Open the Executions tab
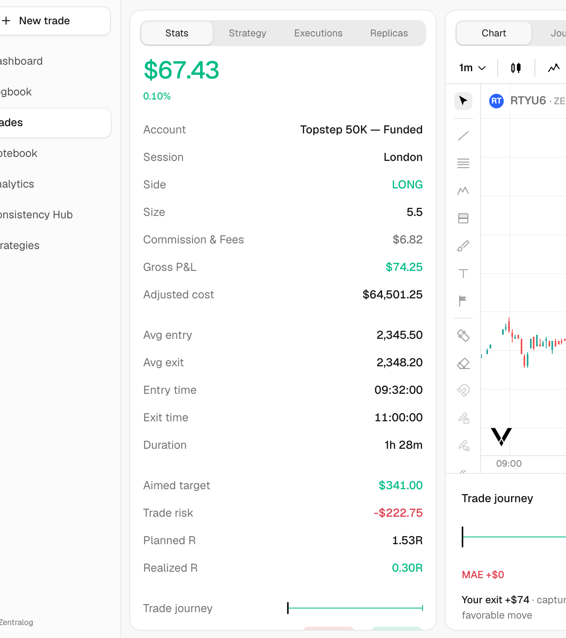 click(318, 33)
